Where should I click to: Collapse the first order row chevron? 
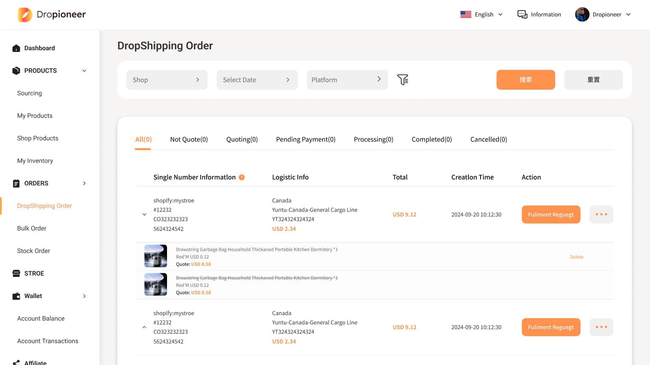144,215
